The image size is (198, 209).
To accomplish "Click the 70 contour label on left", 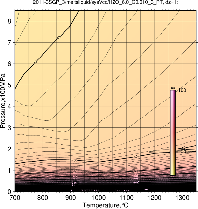I will point(75,176).
